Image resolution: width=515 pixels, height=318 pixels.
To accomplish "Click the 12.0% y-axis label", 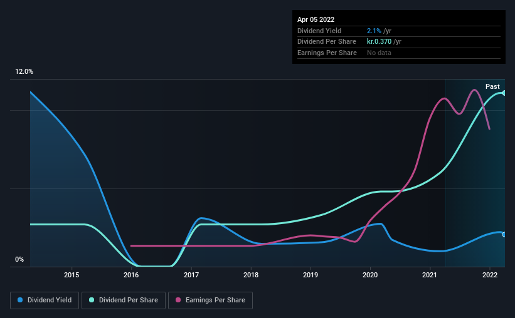I will 24,72.
